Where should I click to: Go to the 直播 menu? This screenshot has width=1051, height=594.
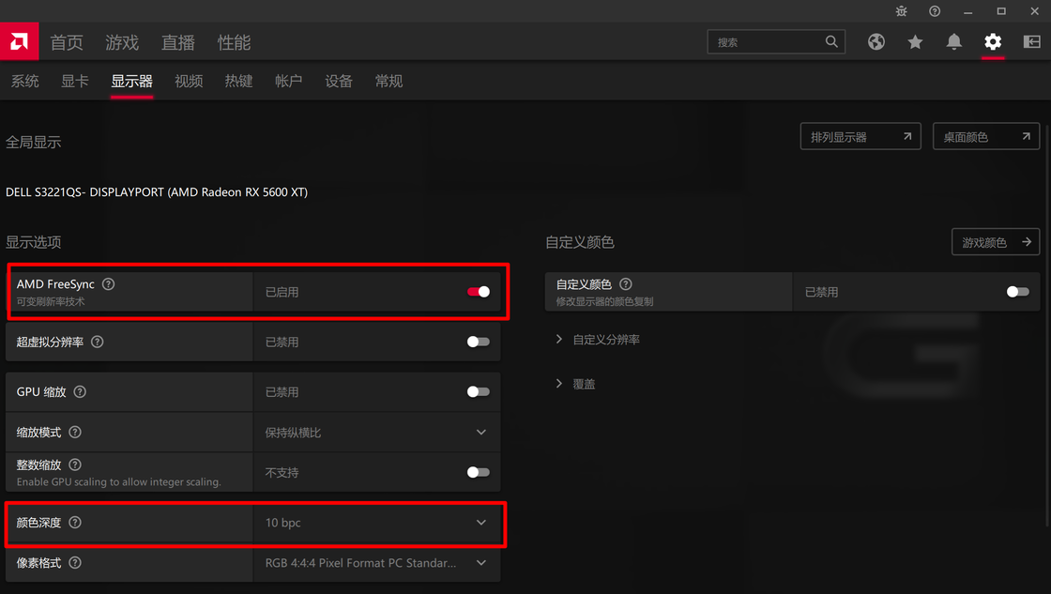click(177, 42)
